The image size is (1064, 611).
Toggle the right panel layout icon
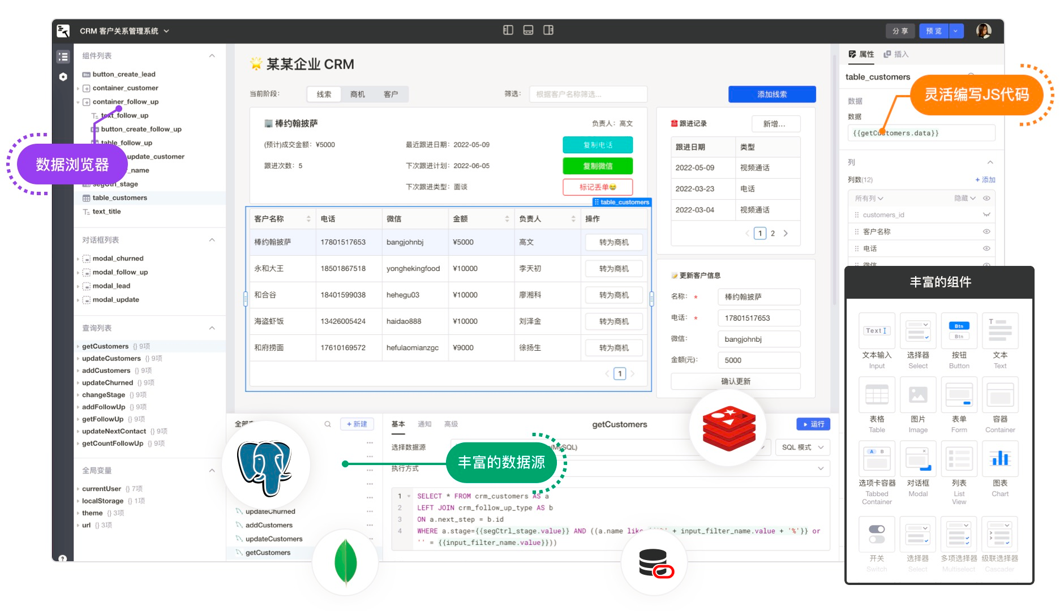point(548,30)
